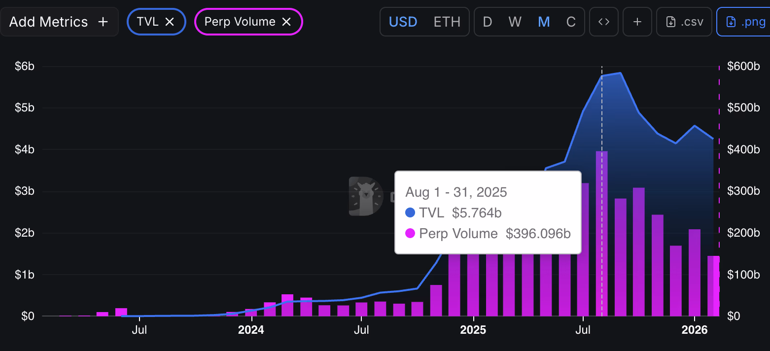Screen dimensions: 770x351
Task: Click the plus icon in Add Metrics
Action: click(103, 22)
